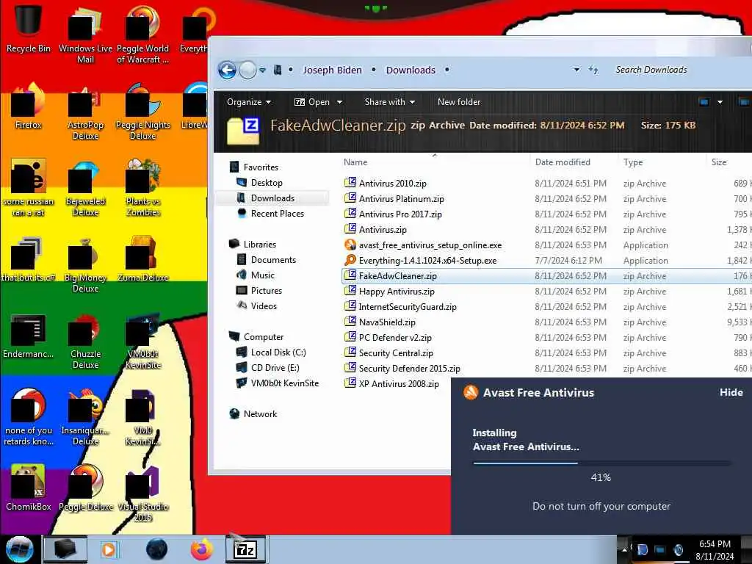Click Joseph Biden breadcrumb

[x=333, y=70]
